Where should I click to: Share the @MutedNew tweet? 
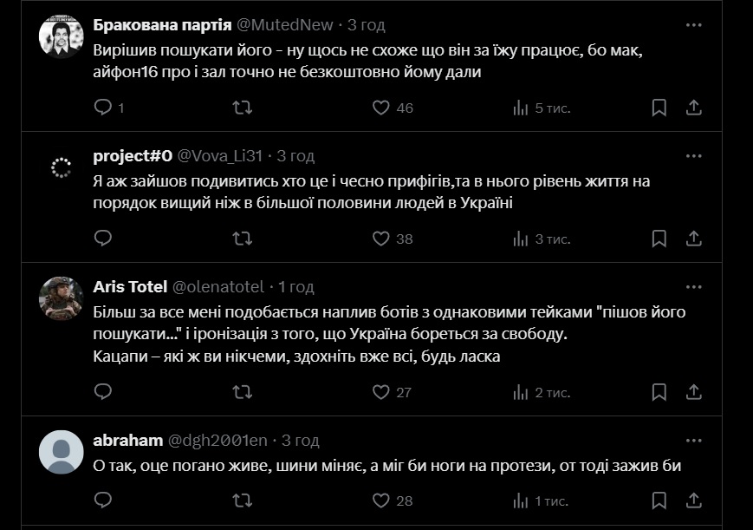pos(693,108)
